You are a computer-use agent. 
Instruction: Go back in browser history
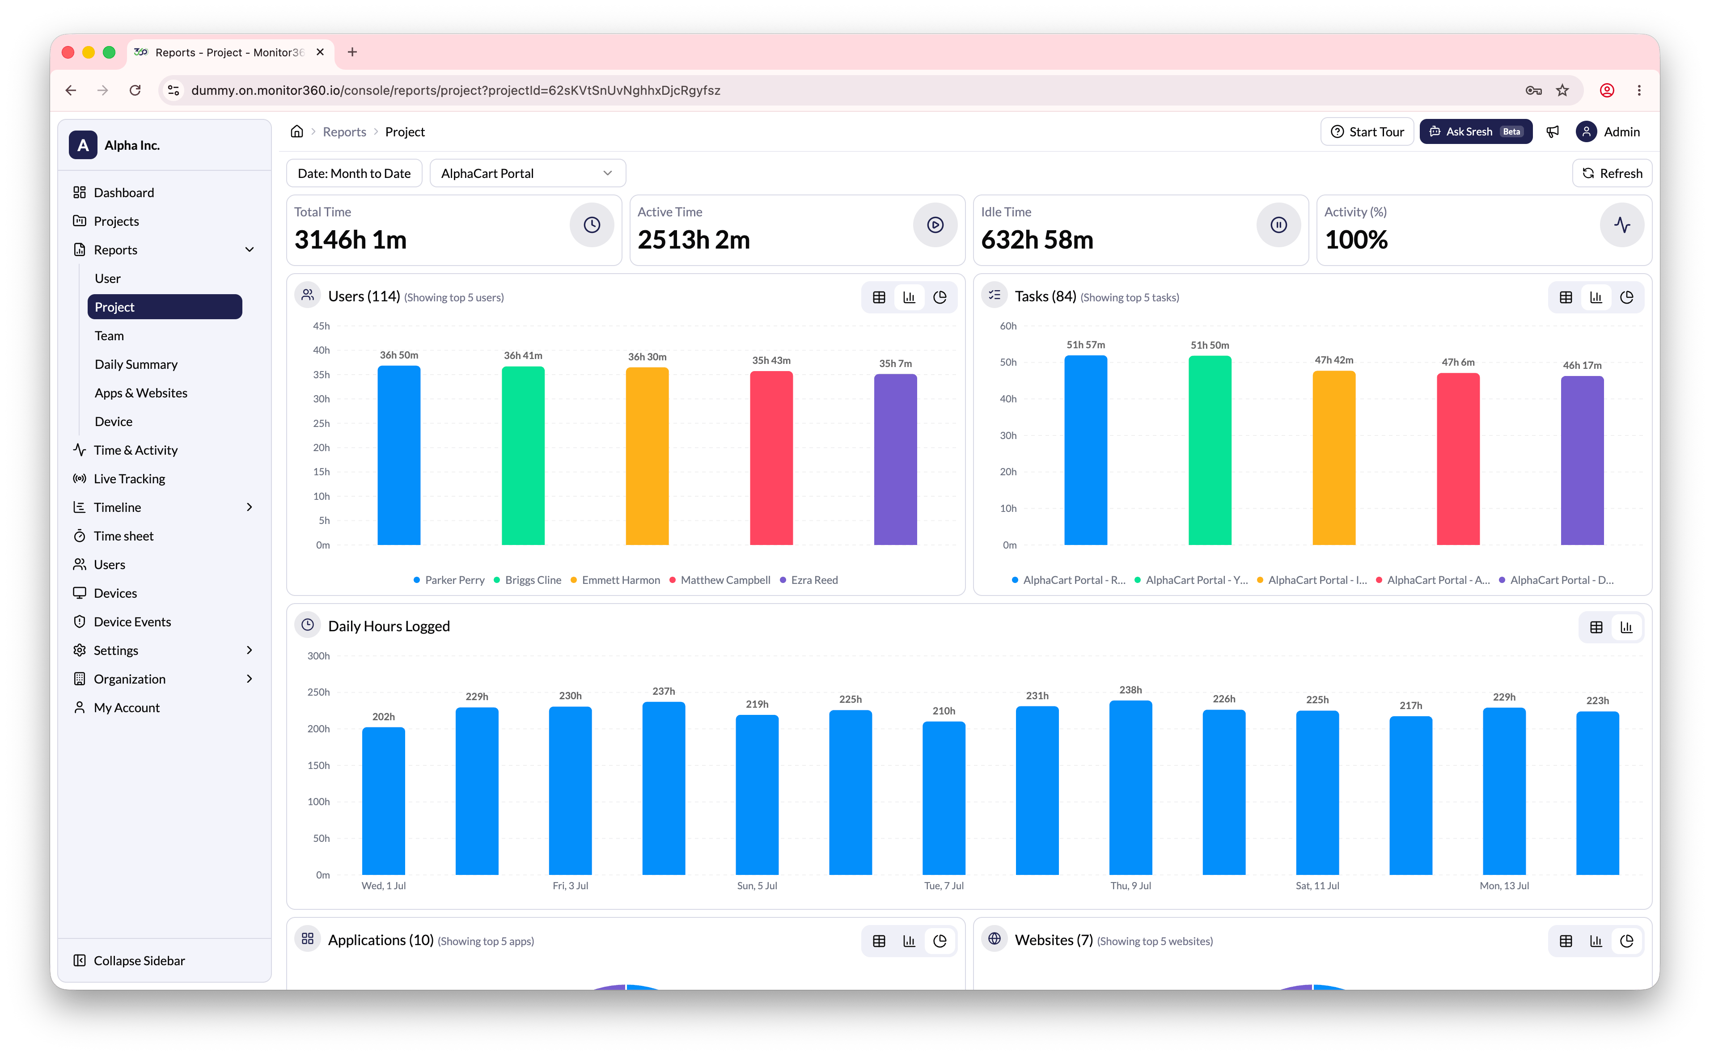click(71, 90)
